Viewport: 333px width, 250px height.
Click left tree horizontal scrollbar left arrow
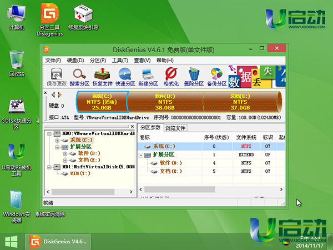[48, 192]
